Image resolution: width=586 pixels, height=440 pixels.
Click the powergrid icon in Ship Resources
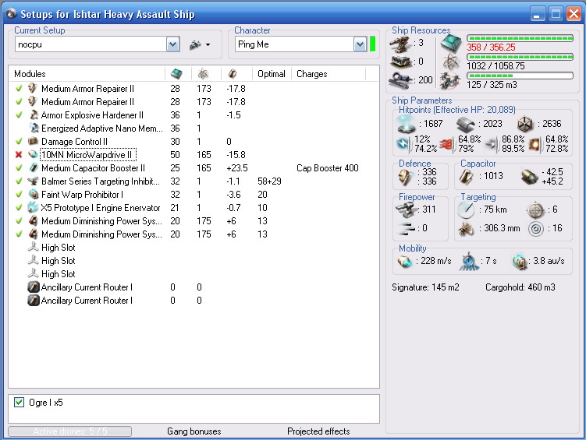(x=451, y=62)
